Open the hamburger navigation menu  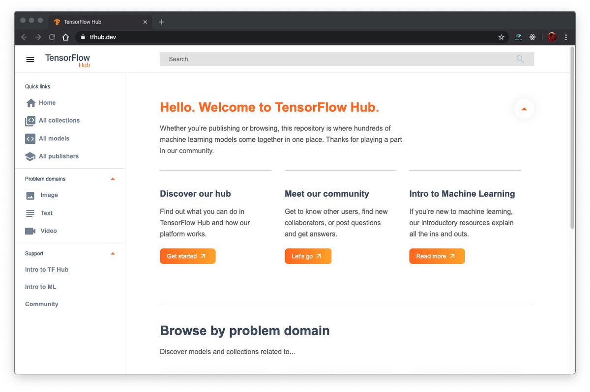[x=30, y=59]
